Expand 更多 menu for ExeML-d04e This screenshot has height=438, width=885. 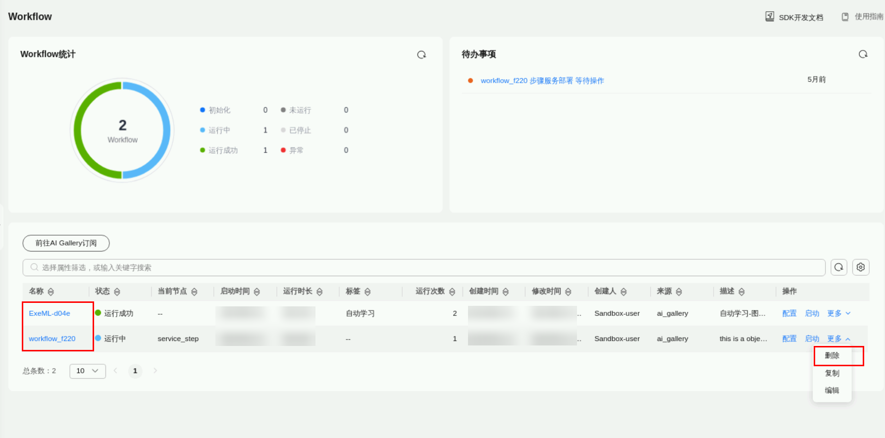point(839,313)
